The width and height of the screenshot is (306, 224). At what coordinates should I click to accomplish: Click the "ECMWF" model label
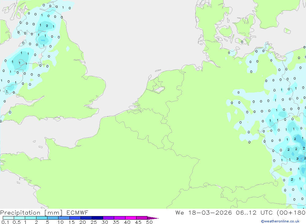point(77,213)
